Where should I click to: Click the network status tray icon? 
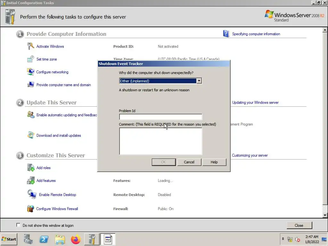(x=290, y=239)
